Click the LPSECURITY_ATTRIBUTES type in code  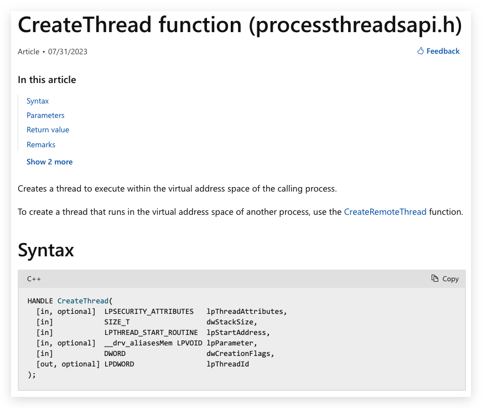coord(149,312)
